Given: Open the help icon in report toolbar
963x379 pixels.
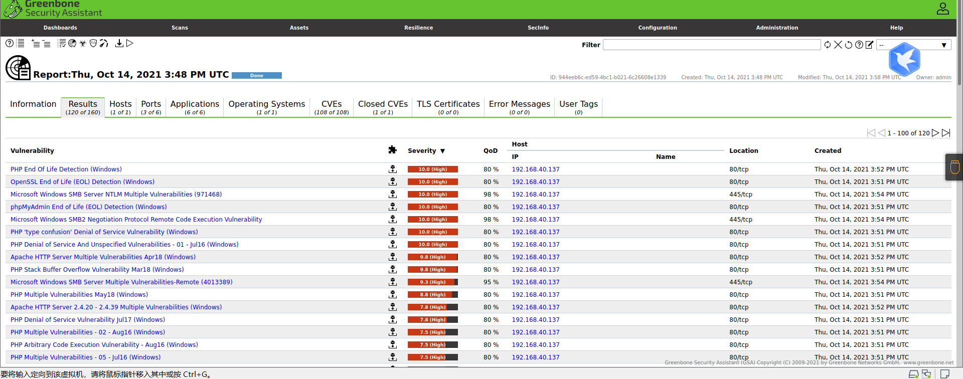Looking at the screenshot, I should click(10, 44).
